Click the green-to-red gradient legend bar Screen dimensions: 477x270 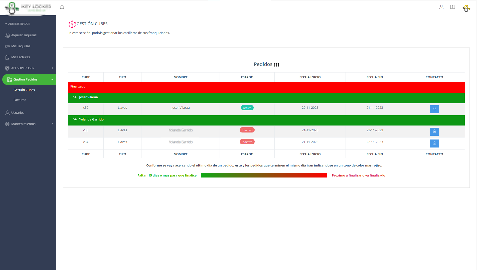(264, 175)
